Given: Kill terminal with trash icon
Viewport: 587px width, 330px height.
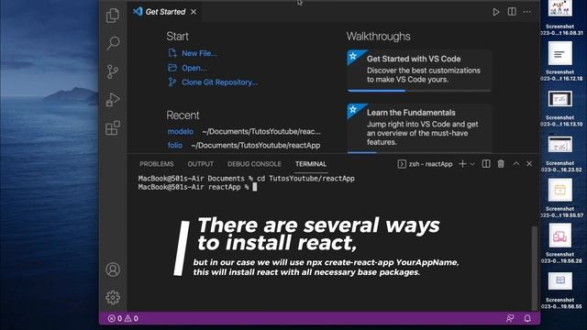Looking at the screenshot, I should point(501,164).
